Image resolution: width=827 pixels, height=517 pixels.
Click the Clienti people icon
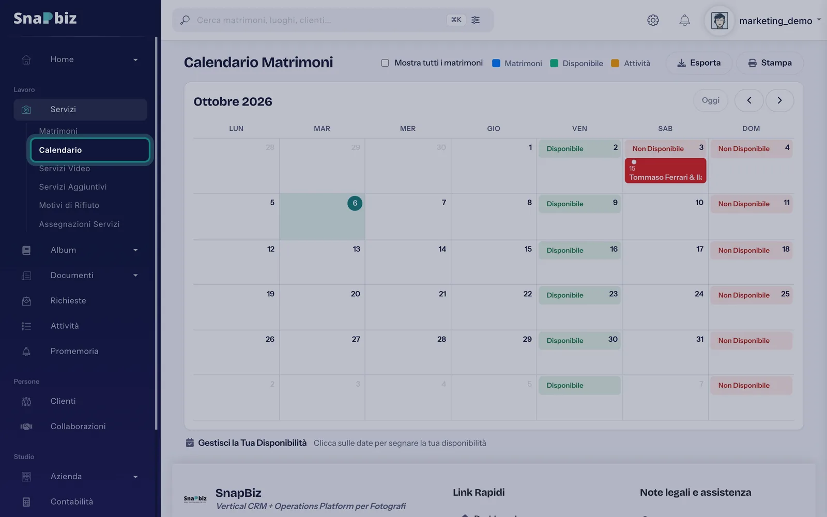click(x=26, y=401)
